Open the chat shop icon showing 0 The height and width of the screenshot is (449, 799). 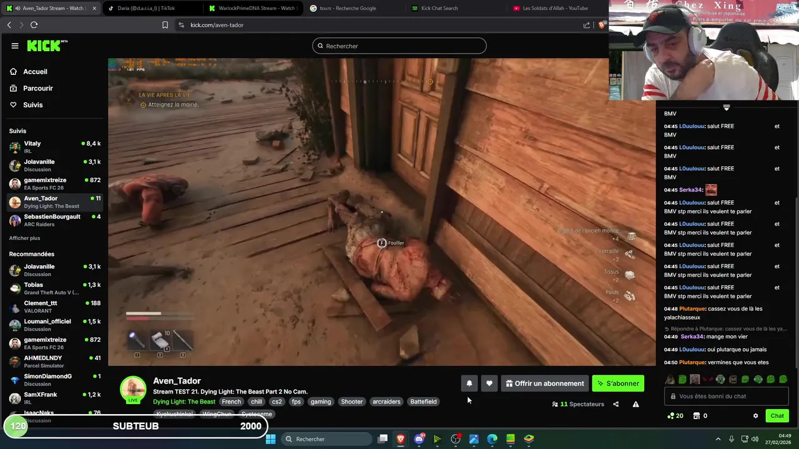(700, 416)
